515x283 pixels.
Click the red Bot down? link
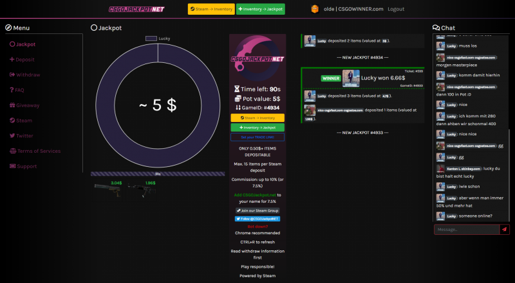click(x=257, y=227)
